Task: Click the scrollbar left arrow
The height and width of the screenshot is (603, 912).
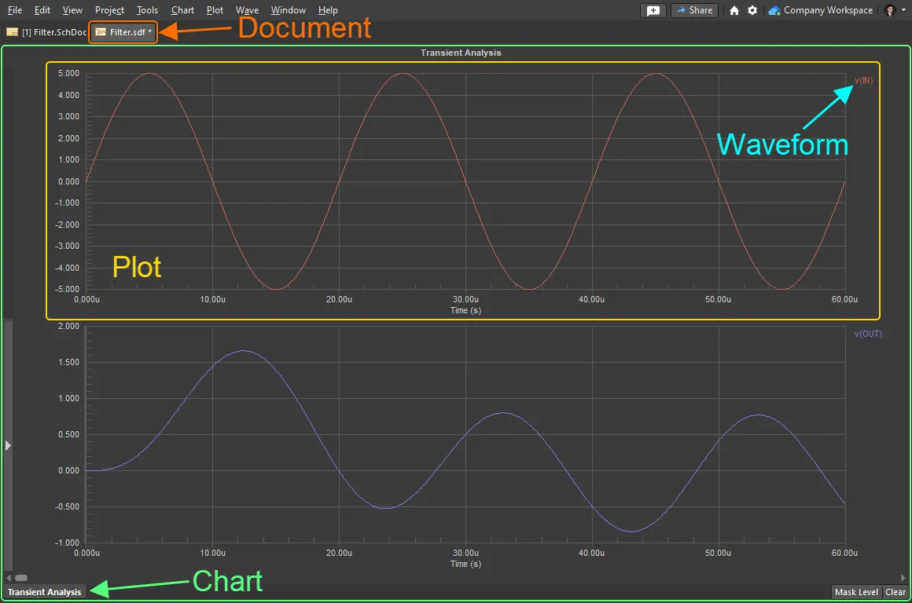Action: pyautogui.click(x=9, y=577)
